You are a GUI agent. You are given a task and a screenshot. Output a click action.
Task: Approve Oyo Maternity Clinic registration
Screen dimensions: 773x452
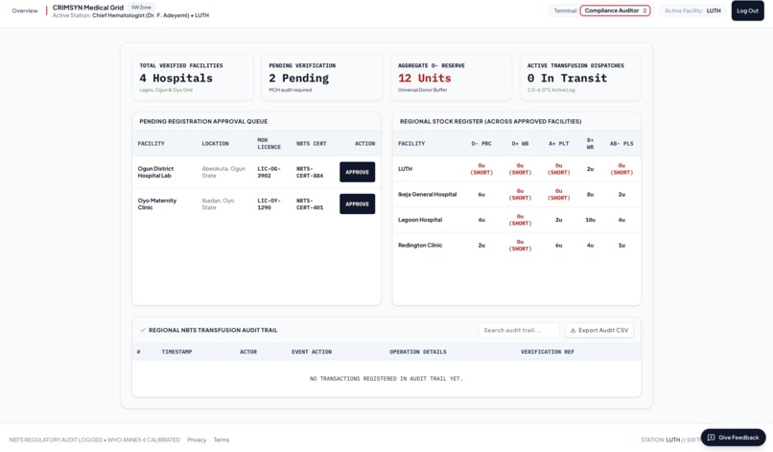[357, 203]
